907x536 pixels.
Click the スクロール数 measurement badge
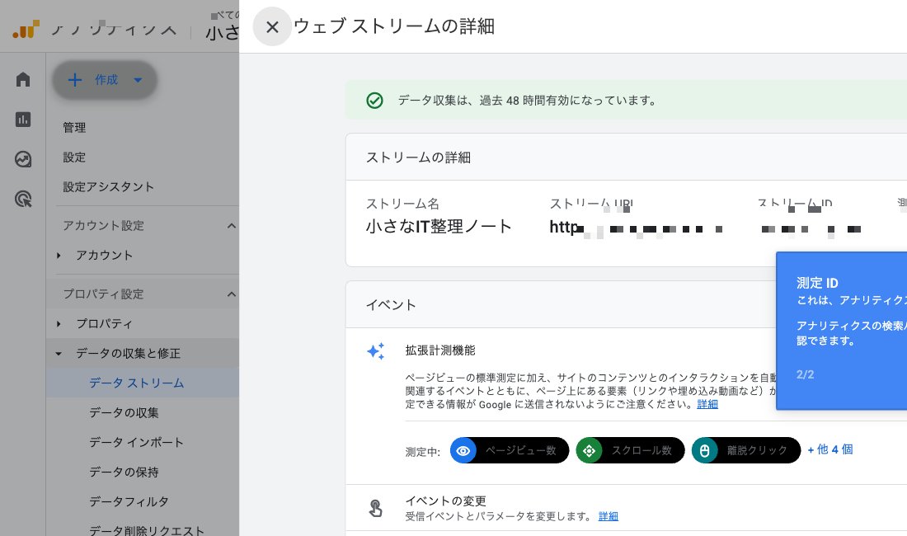[x=630, y=450]
